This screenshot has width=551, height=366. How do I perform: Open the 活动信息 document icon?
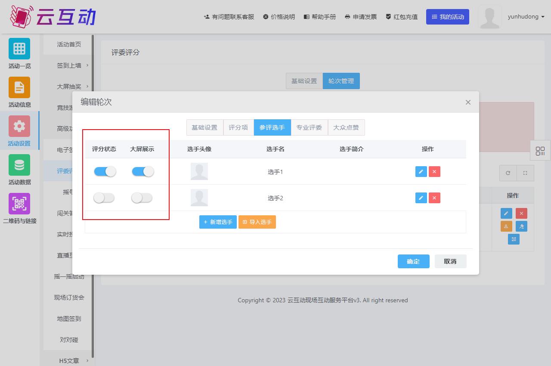pos(19,87)
